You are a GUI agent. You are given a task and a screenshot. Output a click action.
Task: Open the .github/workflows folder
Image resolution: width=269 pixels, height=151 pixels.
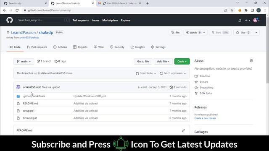pos(34,96)
